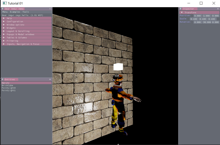Expand the Filtering section
220x145 pixels.
pos(26,41)
